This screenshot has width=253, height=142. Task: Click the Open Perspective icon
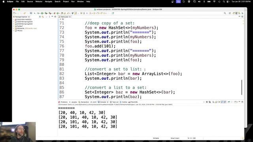(x=230, y=13)
